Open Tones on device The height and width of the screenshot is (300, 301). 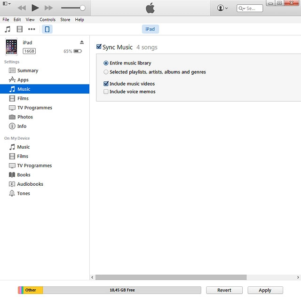pyautogui.click(x=45, y=193)
